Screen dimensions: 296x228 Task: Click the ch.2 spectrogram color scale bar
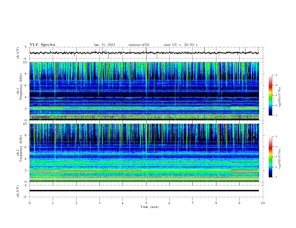(271, 157)
